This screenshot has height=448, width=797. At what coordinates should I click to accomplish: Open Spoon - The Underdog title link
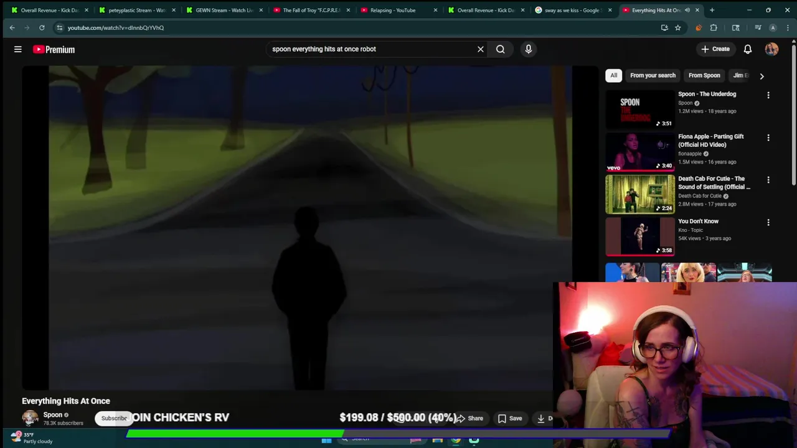707,94
